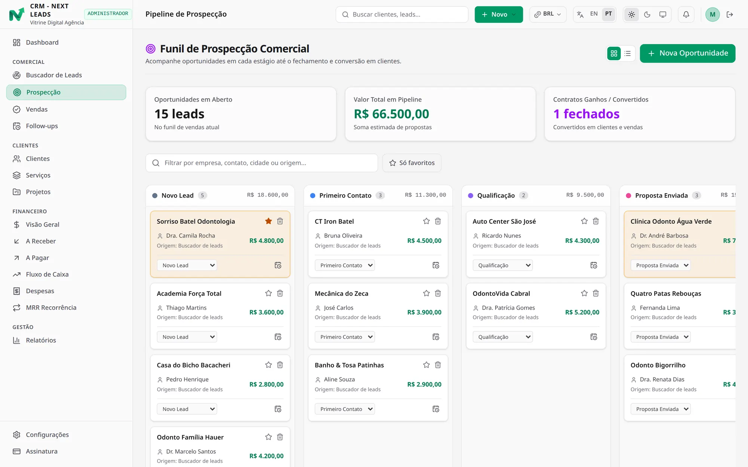This screenshot has width=748, height=467.
Task: Schedule follow-up for Auto Center São José
Action: tap(594, 265)
